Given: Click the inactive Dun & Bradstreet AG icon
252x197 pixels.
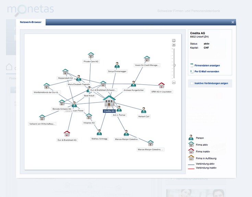Looking at the screenshot, I should point(67,134).
